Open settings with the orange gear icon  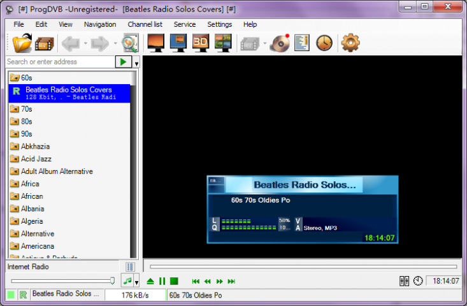pos(350,43)
